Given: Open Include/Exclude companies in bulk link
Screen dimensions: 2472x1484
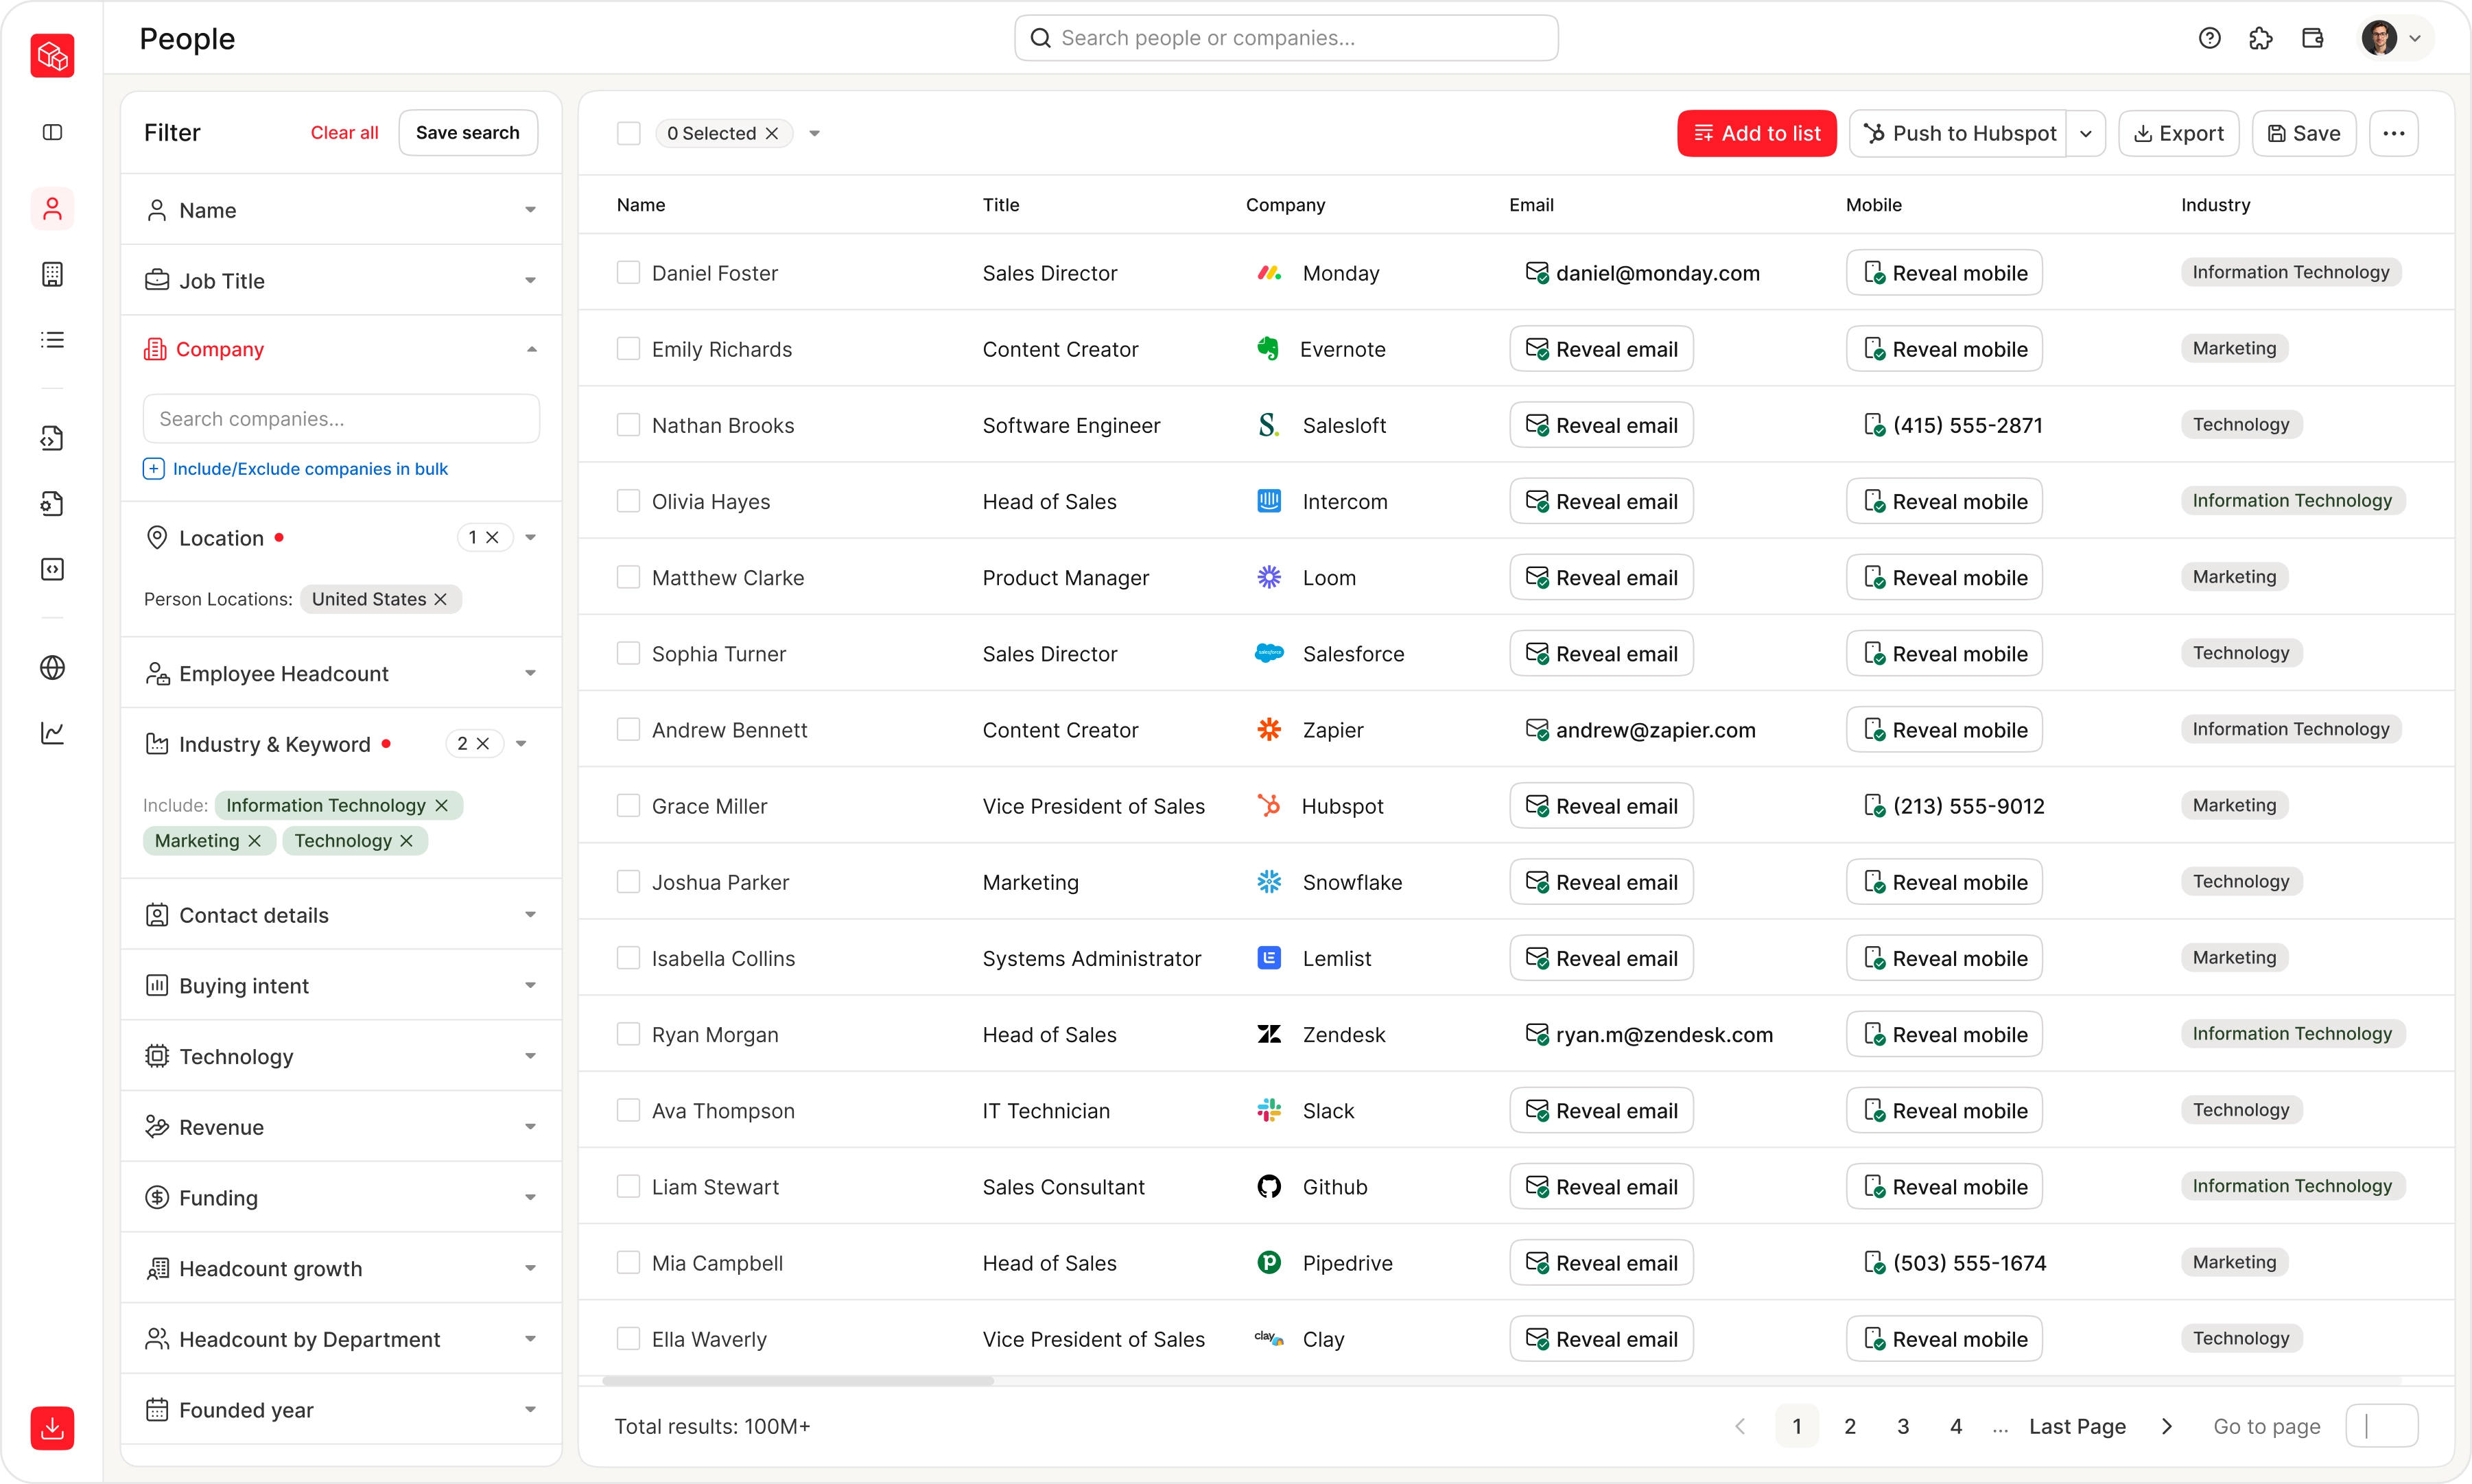Looking at the screenshot, I should tap(310, 469).
